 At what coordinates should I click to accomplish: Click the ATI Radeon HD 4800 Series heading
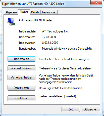(x=36, y=20)
